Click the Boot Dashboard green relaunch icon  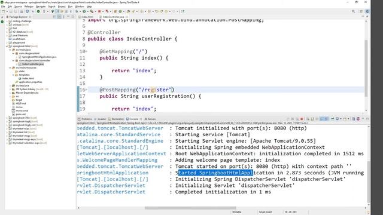38,11
